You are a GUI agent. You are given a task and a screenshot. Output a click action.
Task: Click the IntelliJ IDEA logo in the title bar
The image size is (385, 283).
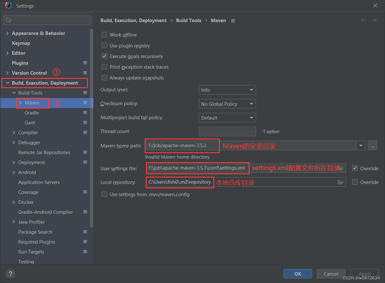pos(8,5)
